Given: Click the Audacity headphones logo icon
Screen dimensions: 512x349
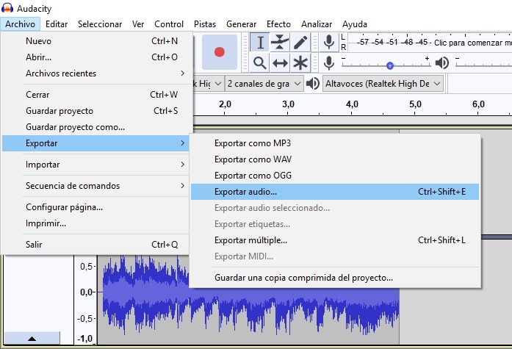Looking at the screenshot, I should 7,8.
